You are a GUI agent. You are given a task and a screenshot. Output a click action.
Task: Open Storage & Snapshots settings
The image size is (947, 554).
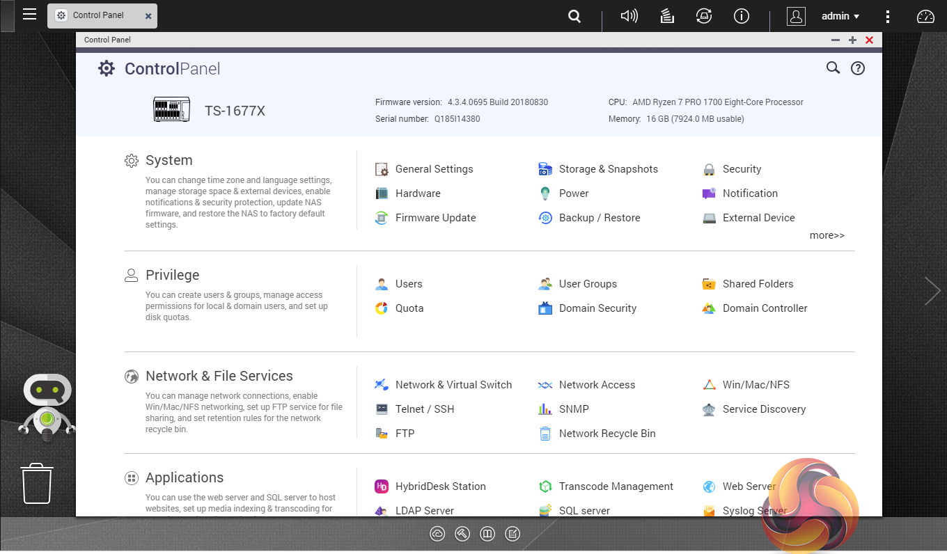(x=608, y=169)
